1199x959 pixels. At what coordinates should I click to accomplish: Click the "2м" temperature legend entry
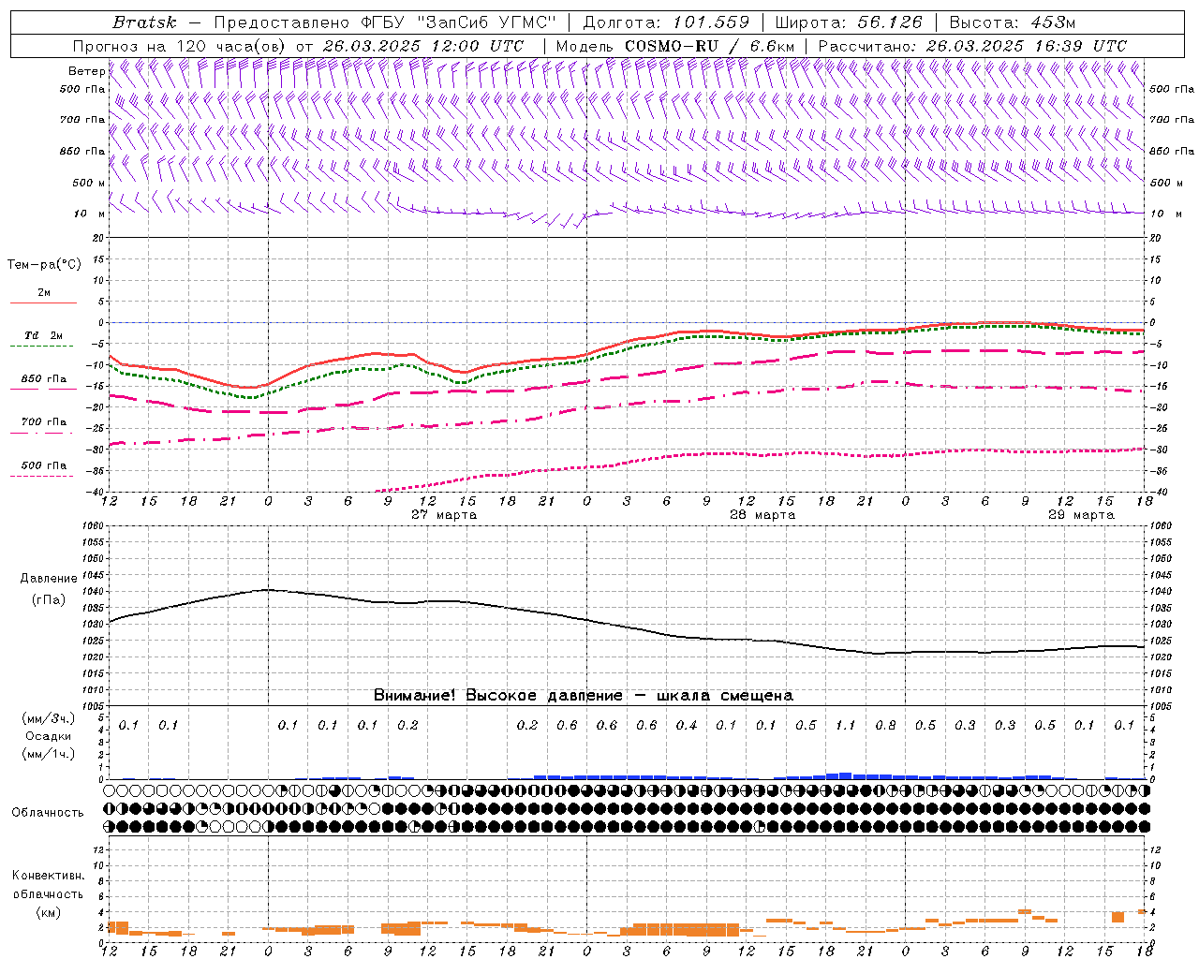click(44, 292)
